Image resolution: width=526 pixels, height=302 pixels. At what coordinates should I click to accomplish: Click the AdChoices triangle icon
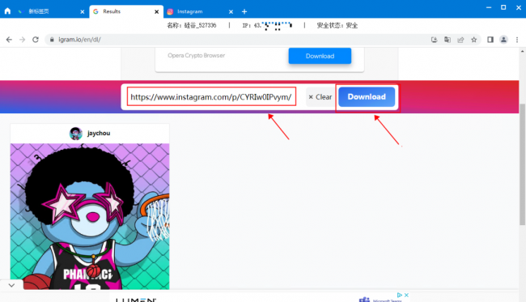click(400, 296)
